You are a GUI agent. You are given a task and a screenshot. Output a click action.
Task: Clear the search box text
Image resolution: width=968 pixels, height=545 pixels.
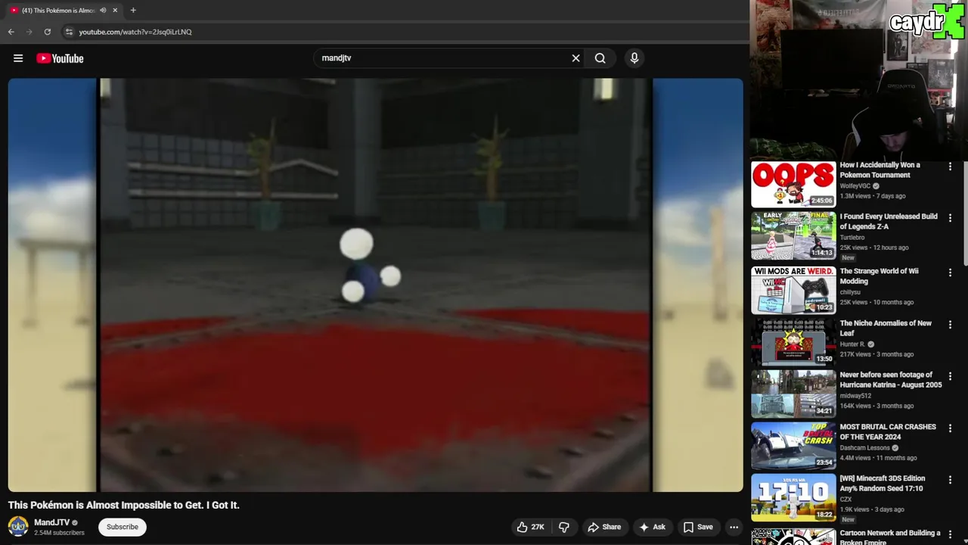click(576, 58)
